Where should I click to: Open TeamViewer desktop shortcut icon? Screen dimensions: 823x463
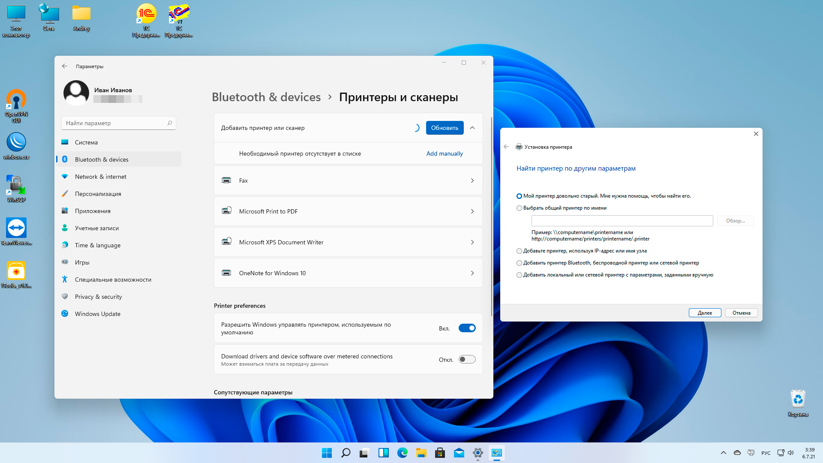click(x=16, y=228)
